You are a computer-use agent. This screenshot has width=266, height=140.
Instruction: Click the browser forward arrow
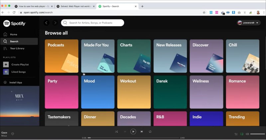[x=9, y=13]
